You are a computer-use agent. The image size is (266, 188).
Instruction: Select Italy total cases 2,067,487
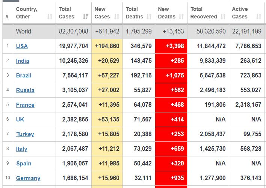[x=75, y=149]
